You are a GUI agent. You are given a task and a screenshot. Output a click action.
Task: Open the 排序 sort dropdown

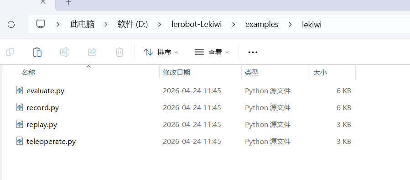[x=161, y=53]
